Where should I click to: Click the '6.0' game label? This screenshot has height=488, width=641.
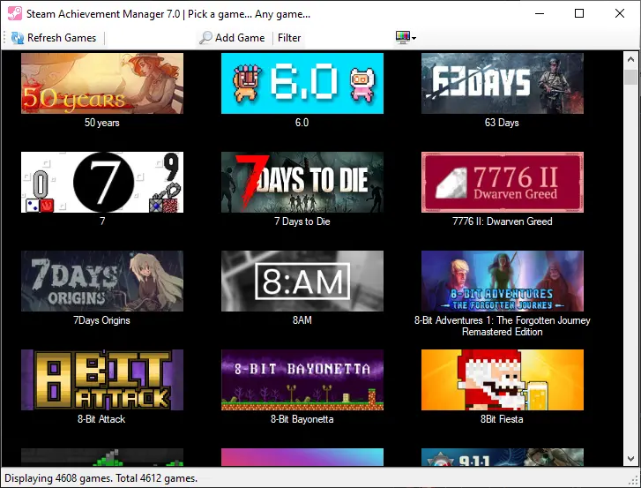click(302, 123)
